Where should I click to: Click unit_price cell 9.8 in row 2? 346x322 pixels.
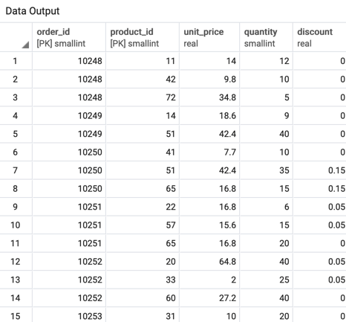click(x=209, y=80)
